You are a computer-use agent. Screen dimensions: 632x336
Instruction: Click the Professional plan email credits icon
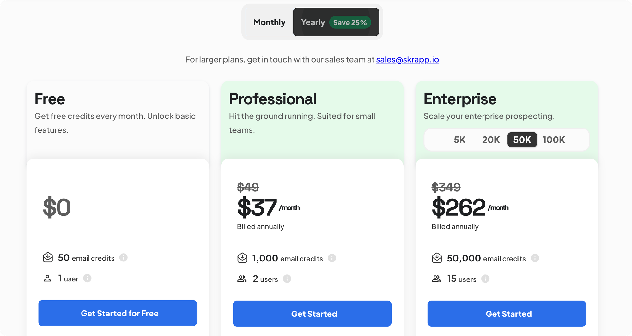click(242, 258)
